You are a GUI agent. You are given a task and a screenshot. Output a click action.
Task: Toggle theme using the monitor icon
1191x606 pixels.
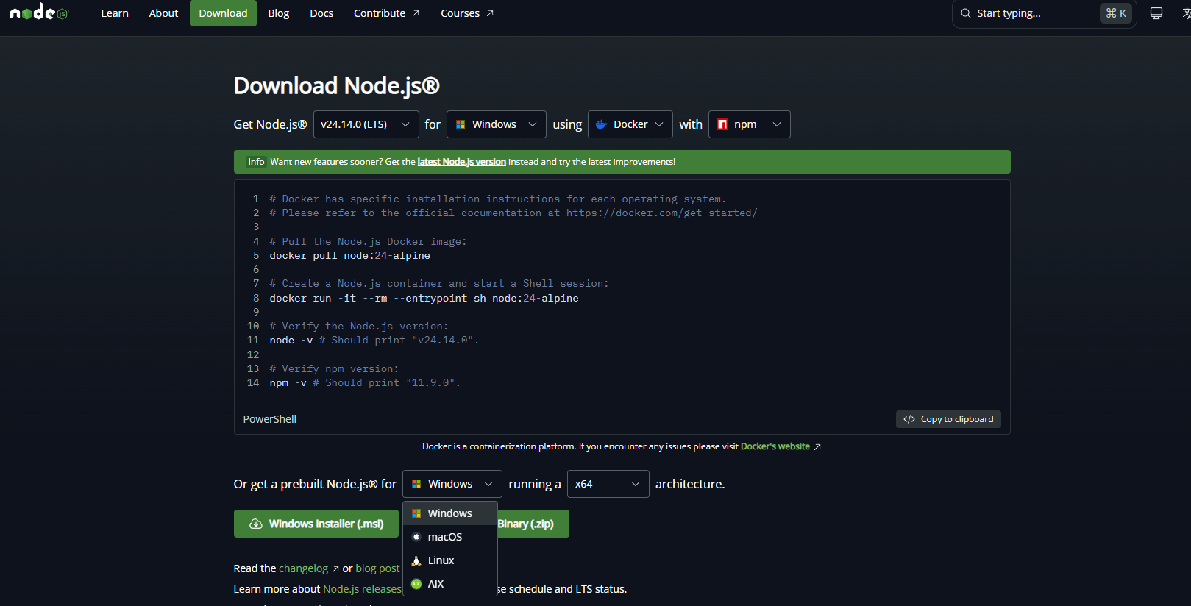[x=1156, y=13]
